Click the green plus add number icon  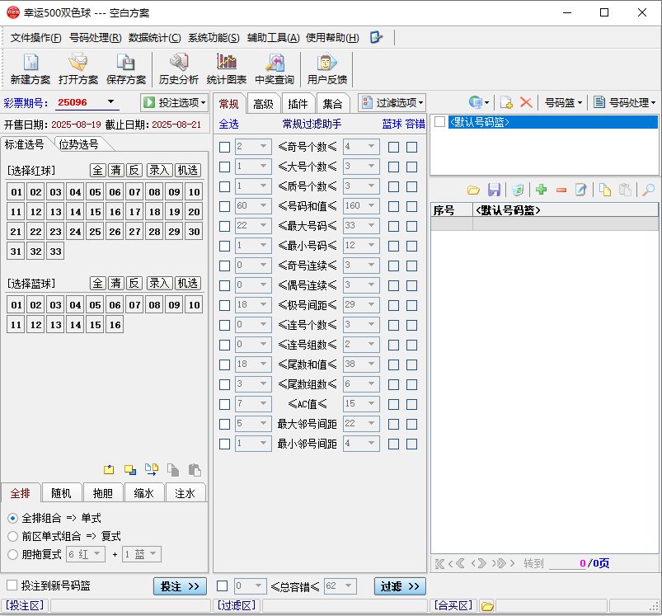pos(542,190)
